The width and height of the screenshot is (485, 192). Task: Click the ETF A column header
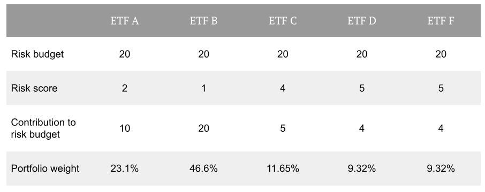125,21
